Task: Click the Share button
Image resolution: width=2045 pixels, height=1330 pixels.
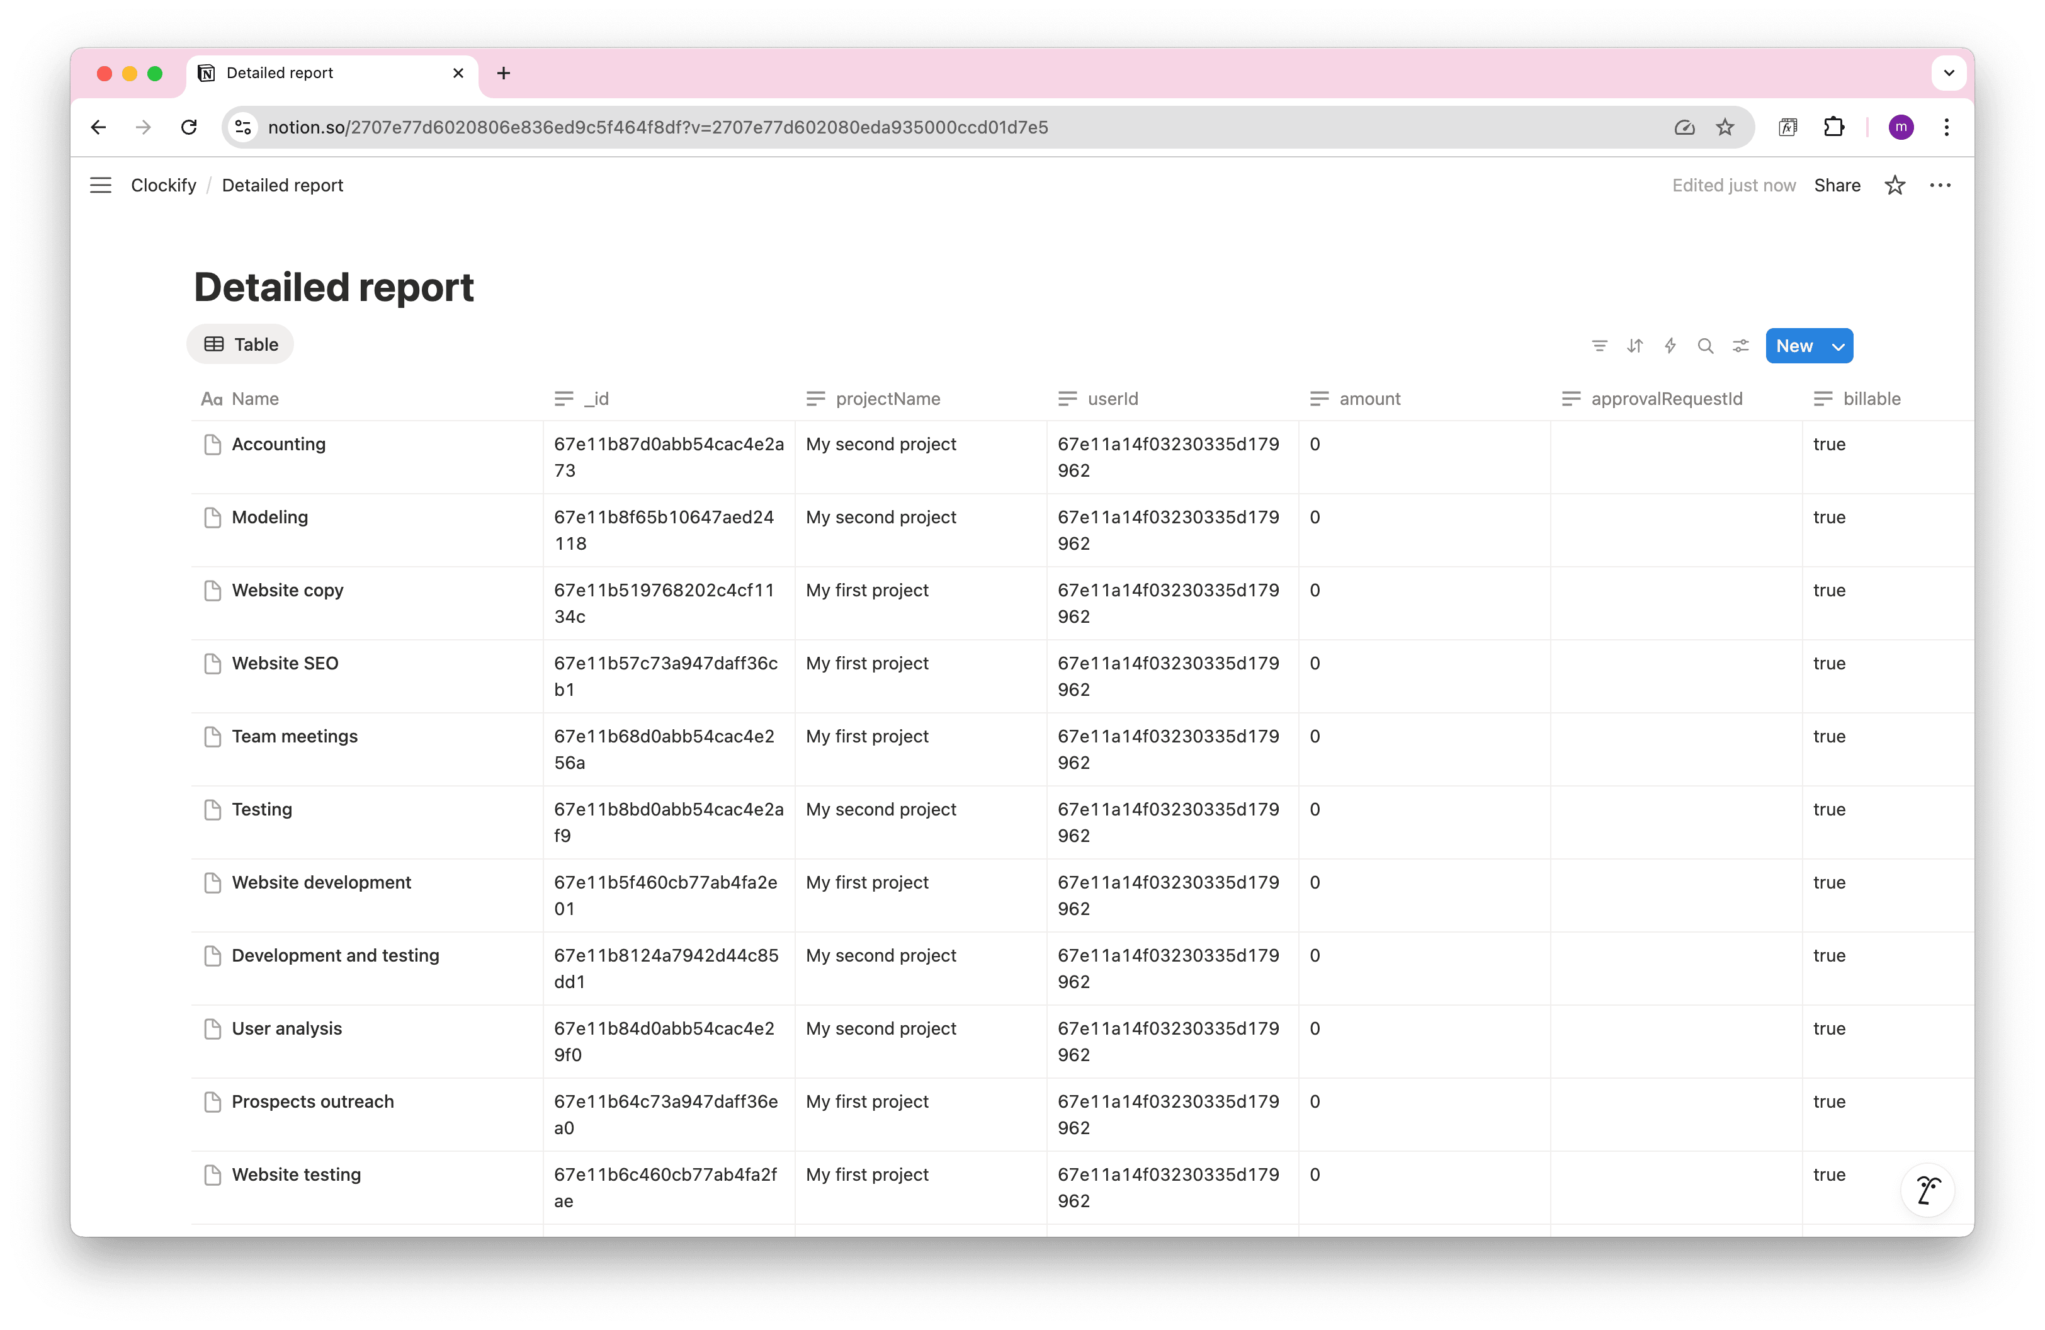Action: (x=1837, y=186)
